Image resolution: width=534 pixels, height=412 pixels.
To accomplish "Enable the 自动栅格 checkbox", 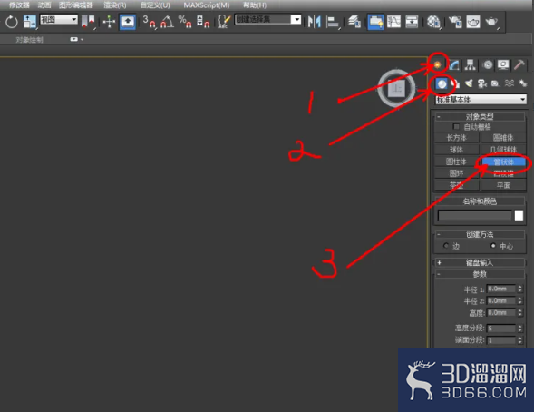I will pos(456,127).
